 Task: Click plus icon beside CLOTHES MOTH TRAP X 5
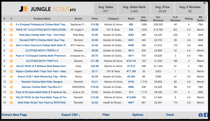pyautogui.click(x=11, y=61)
